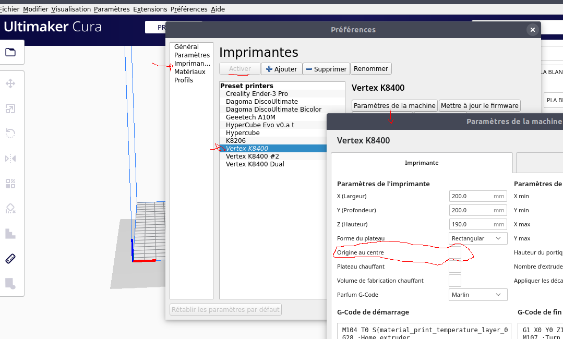Click the Supprimer printer button

click(x=327, y=69)
